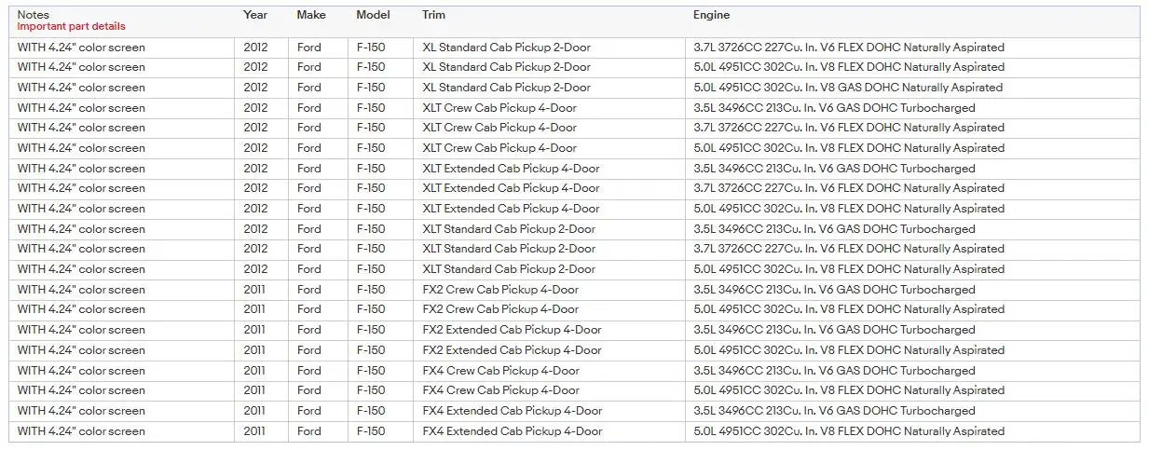The image size is (1149, 450).
Task: Click XLT Crew Cab trim beside 3.5L Turbocharged engine
Action: [x=499, y=108]
